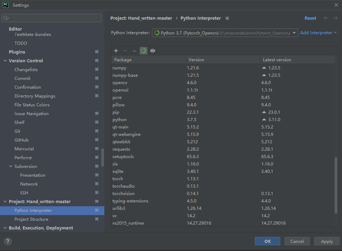Click the project icon beside Network
The image size is (342, 251).
click(97, 184)
